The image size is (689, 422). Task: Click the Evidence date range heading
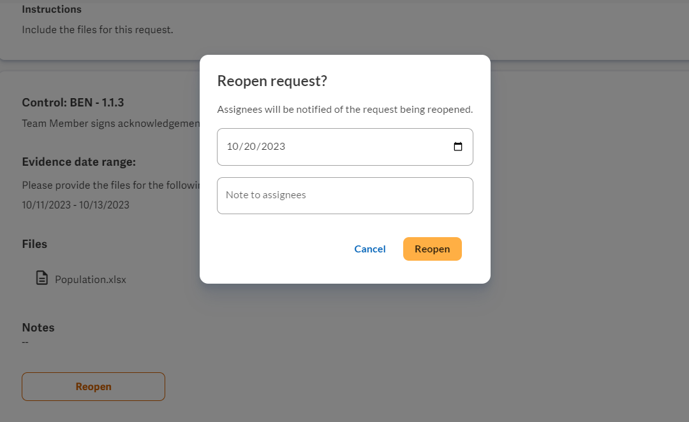[x=80, y=161]
